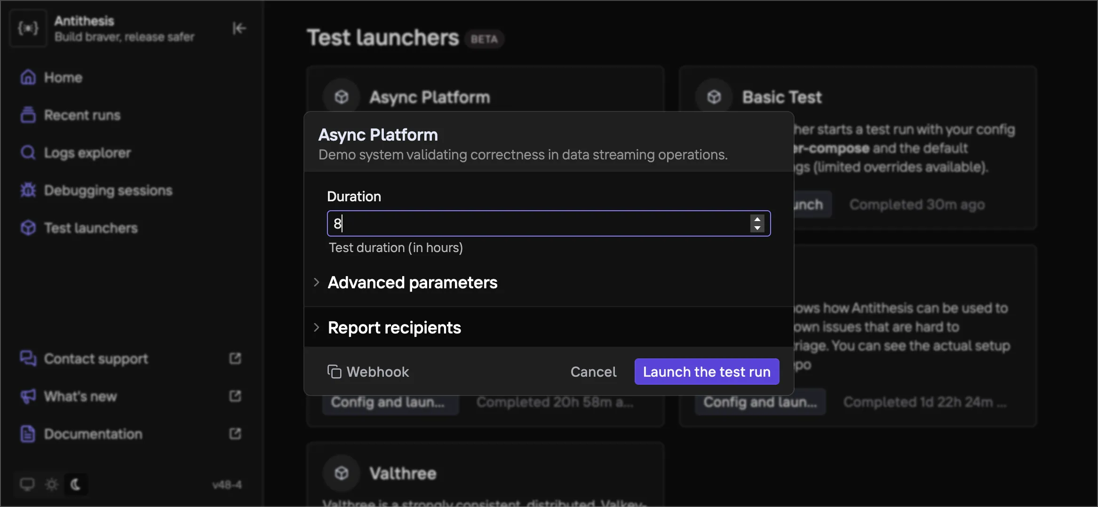Open Contact support external link icon
This screenshot has width=1098, height=507.
coord(235,359)
